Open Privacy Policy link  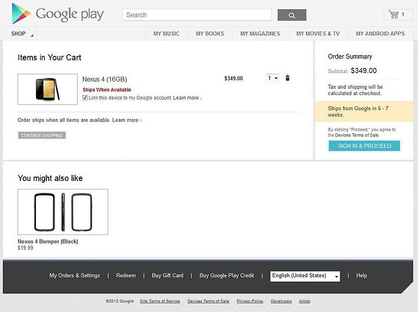click(250, 301)
